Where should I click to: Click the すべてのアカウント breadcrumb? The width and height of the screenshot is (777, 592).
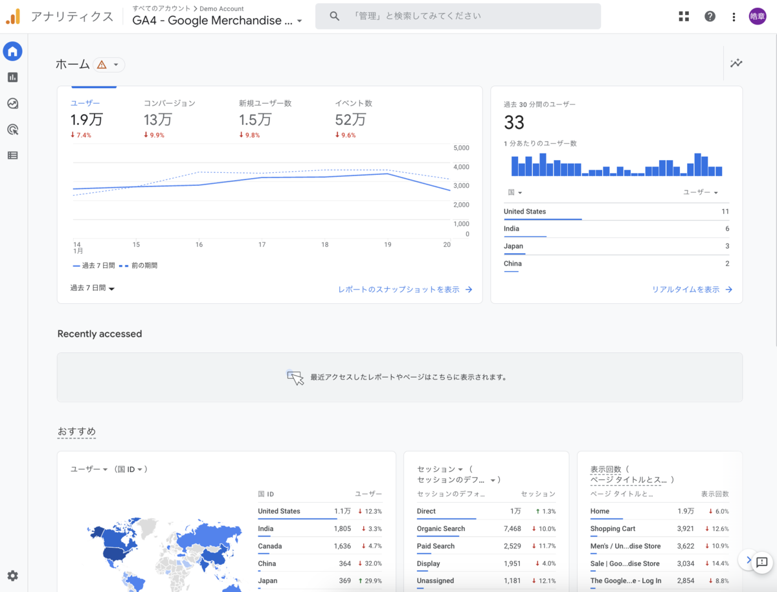tap(161, 8)
